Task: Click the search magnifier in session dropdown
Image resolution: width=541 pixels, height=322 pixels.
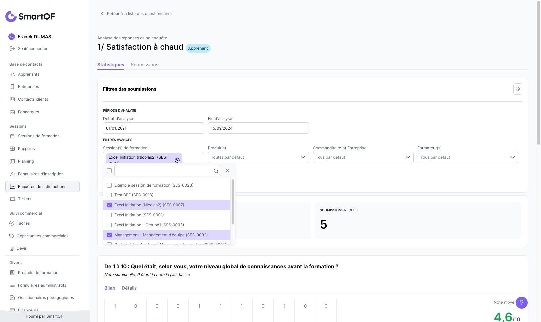Action: point(216,171)
